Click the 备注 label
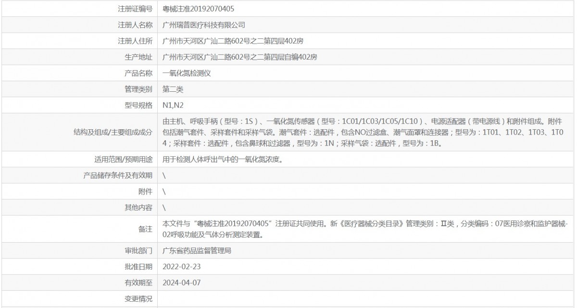The image size is (577, 308). tap(146, 229)
